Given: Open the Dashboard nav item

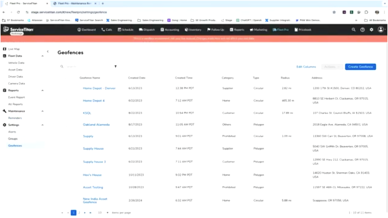Looking at the screenshot, I should [x=86, y=30].
